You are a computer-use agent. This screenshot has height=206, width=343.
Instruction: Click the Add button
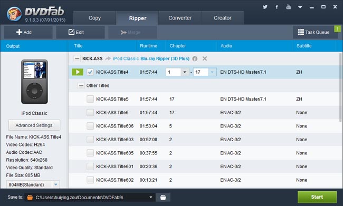28,32
